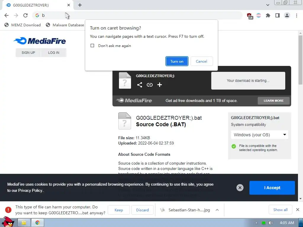303x227 pixels.
Task: Click the scrollbar down arrow
Action: pyautogui.click(x=300, y=199)
